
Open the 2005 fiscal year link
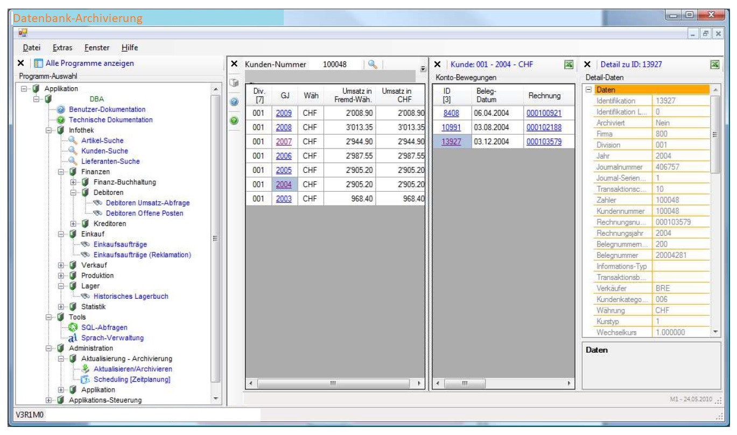pyautogui.click(x=284, y=170)
